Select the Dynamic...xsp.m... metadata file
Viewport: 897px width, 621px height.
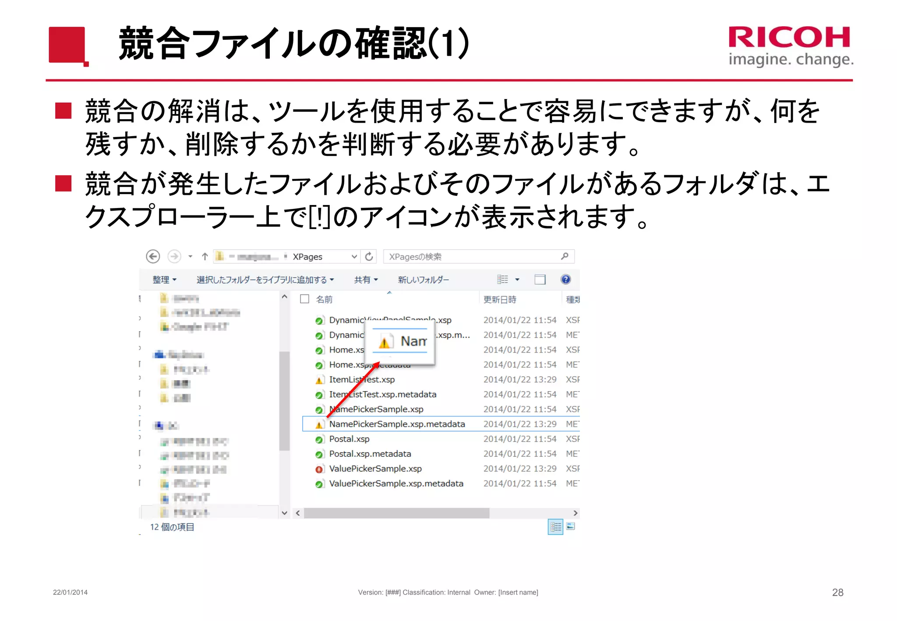[x=399, y=335]
